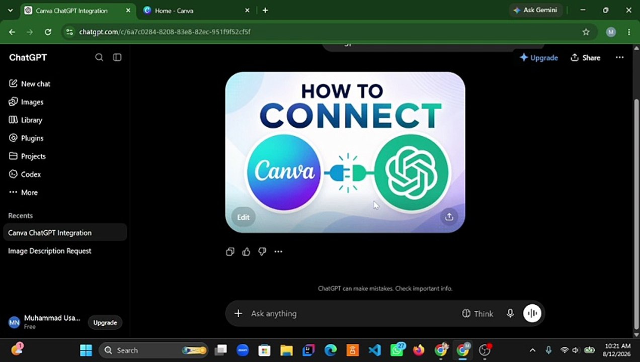Open WhatsApp from taskbar
Viewport: 640px width, 362px height.
click(397, 350)
